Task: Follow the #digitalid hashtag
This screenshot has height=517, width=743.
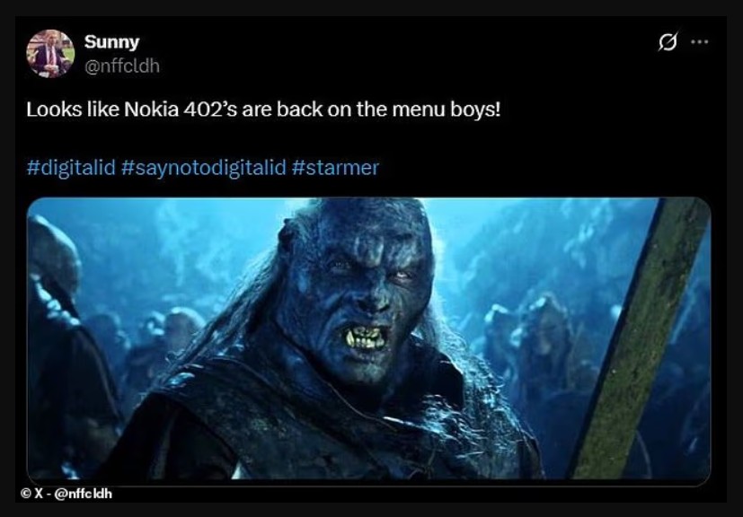Action: point(71,168)
